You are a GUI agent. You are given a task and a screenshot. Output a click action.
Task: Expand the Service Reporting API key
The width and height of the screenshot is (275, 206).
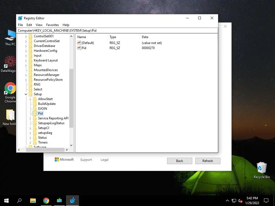tap(30, 118)
